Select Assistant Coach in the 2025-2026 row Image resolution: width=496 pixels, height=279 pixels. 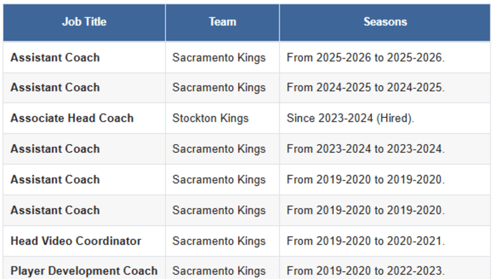pos(55,58)
